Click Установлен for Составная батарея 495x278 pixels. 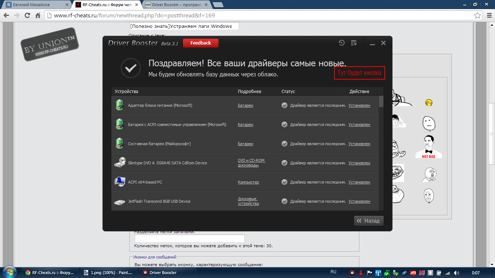click(359, 144)
